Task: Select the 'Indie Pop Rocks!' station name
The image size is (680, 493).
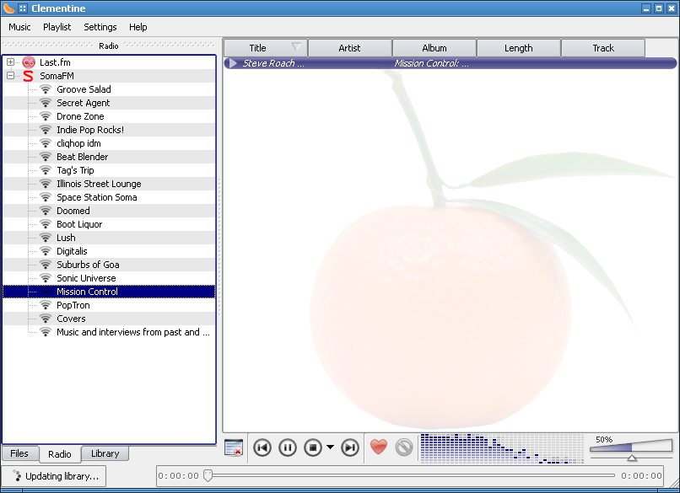Action: point(90,130)
